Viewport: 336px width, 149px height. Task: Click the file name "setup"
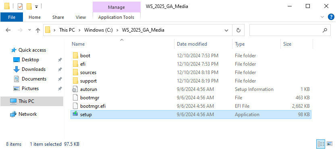[x=86, y=115]
